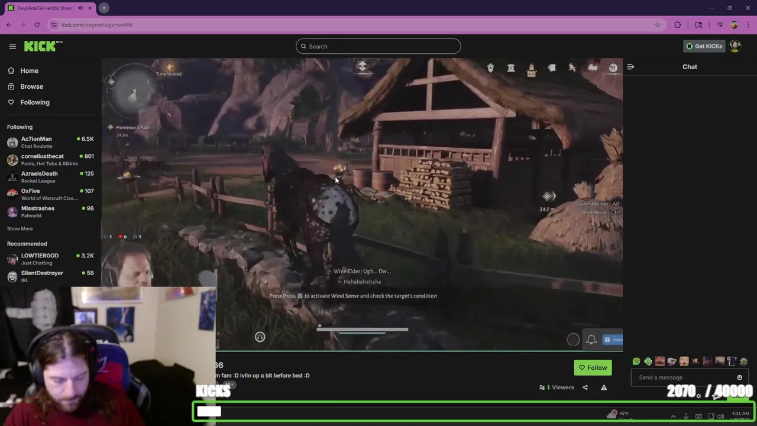The image size is (757, 426).
Task: Click the stream video player
Action: pyautogui.click(x=362, y=204)
